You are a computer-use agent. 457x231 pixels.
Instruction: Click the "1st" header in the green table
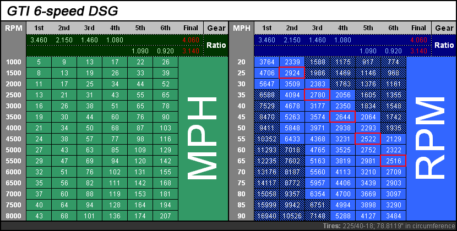pos(39,28)
